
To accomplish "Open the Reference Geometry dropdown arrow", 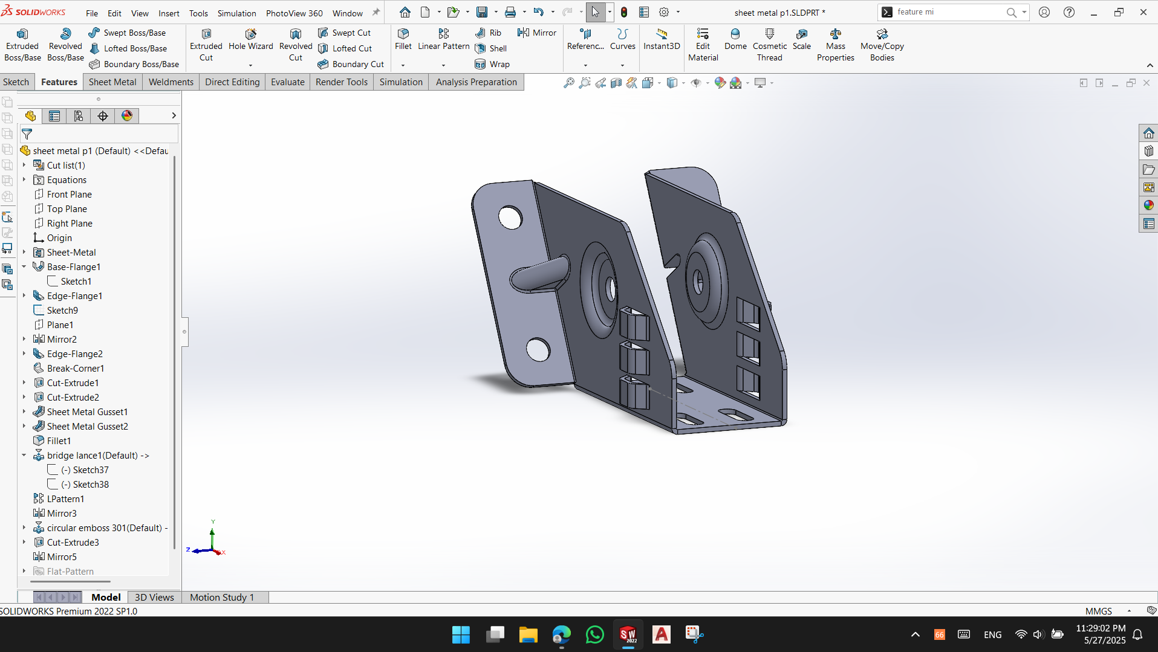I will (x=585, y=65).
